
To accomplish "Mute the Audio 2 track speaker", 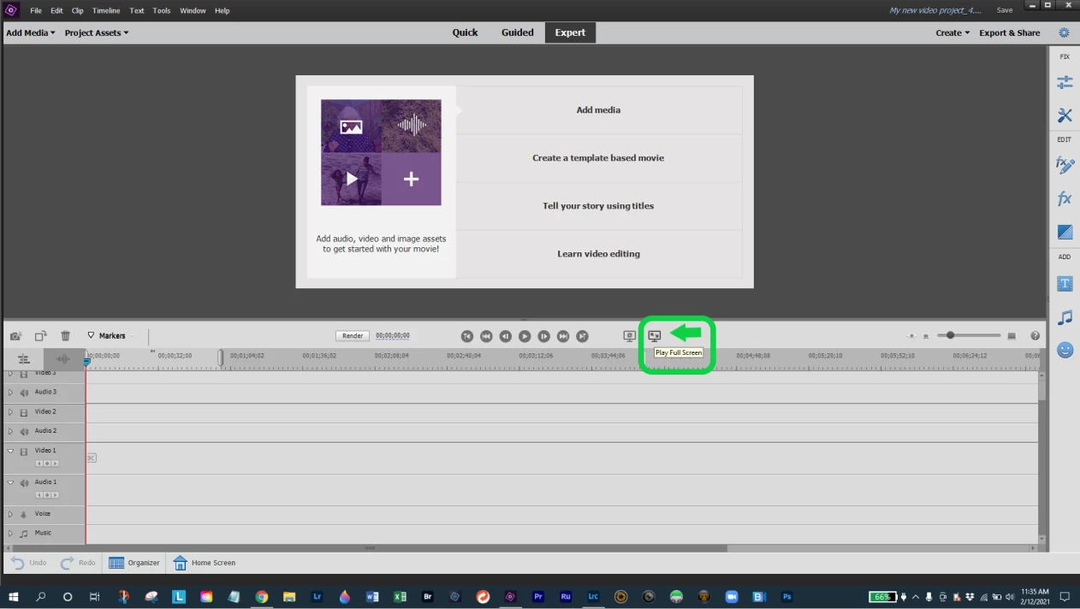I will (24, 432).
